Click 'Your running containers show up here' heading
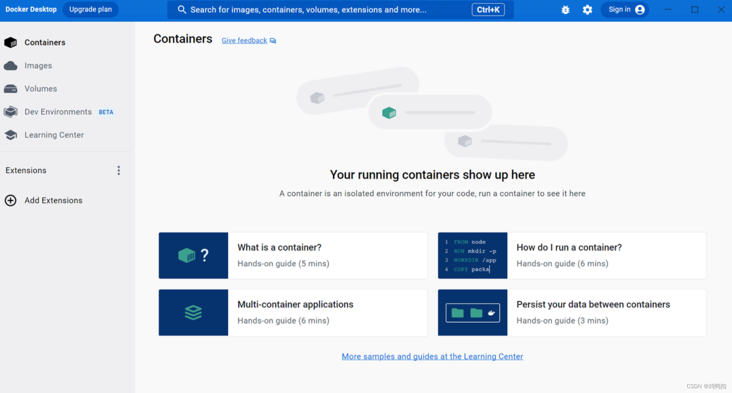732x393 pixels. pyautogui.click(x=432, y=175)
